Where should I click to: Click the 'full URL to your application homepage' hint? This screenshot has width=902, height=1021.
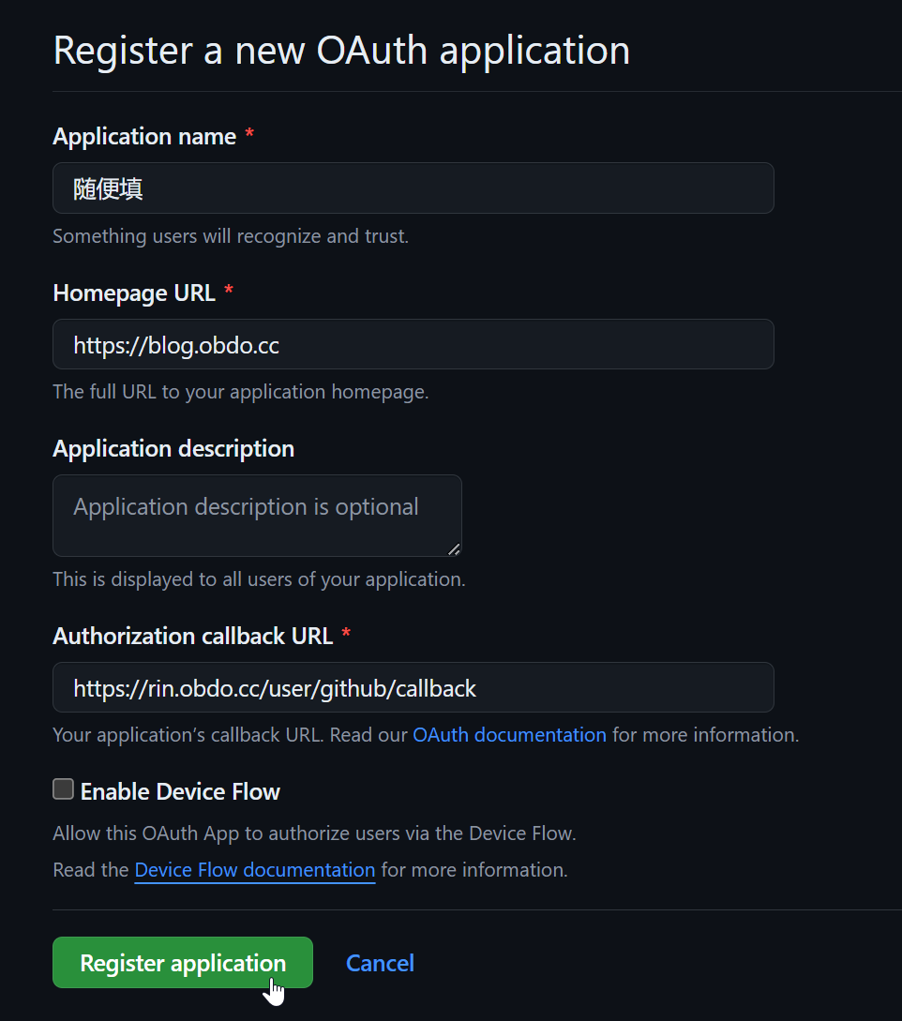coord(241,392)
